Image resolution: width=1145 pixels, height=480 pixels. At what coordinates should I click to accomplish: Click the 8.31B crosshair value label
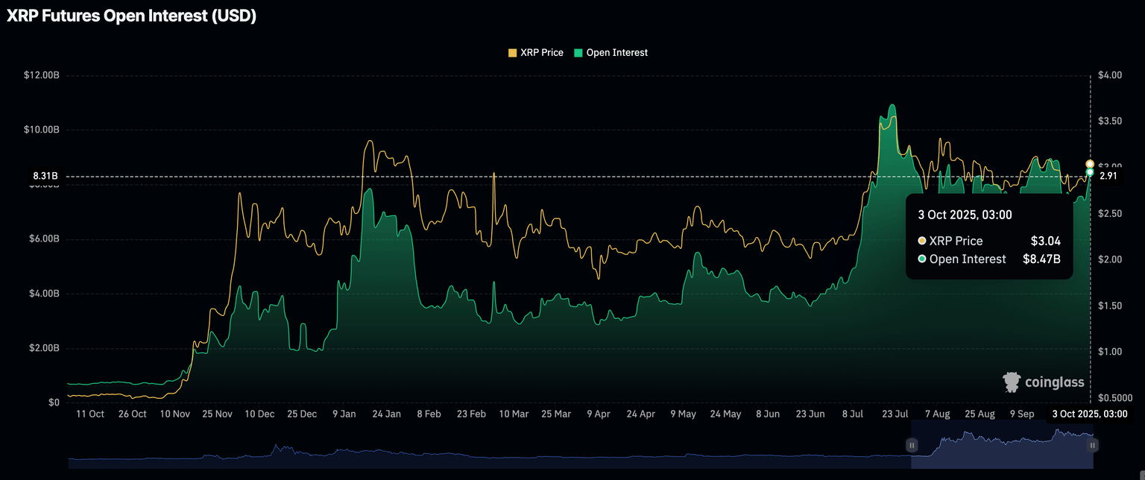[x=45, y=176]
